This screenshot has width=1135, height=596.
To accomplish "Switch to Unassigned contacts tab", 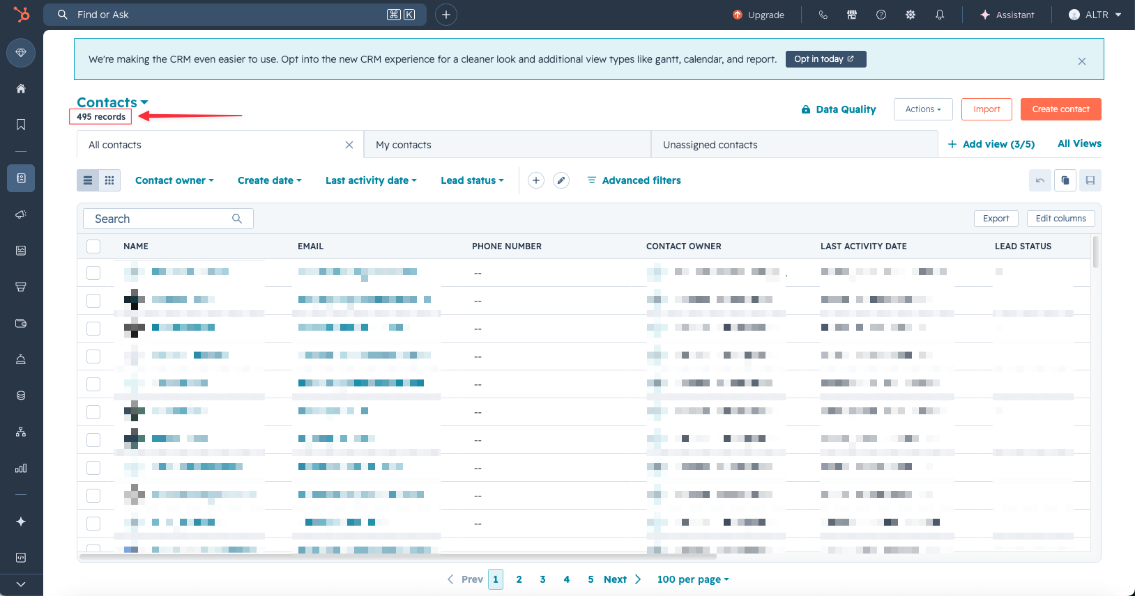I will click(x=794, y=145).
